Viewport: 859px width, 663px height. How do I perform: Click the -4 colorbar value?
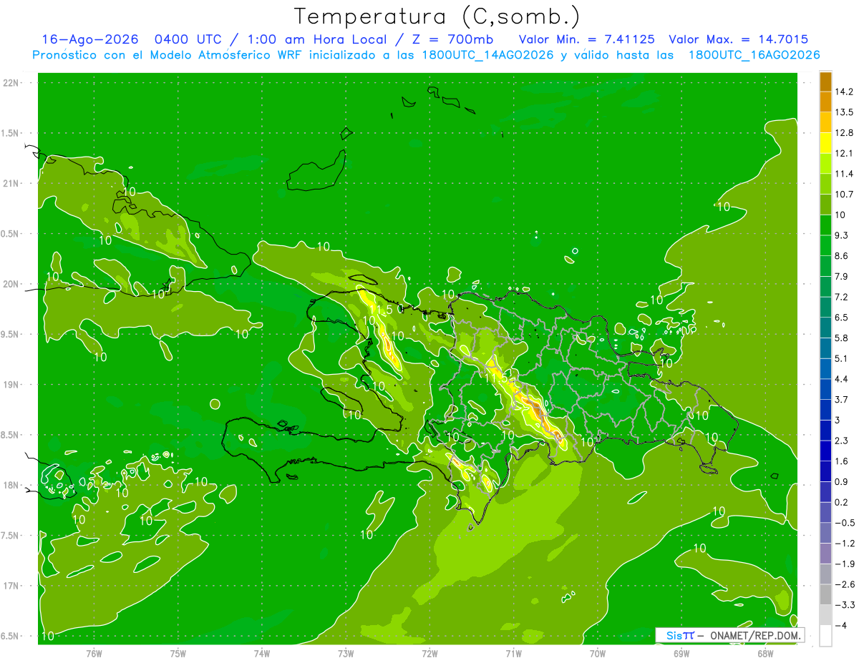(x=841, y=625)
